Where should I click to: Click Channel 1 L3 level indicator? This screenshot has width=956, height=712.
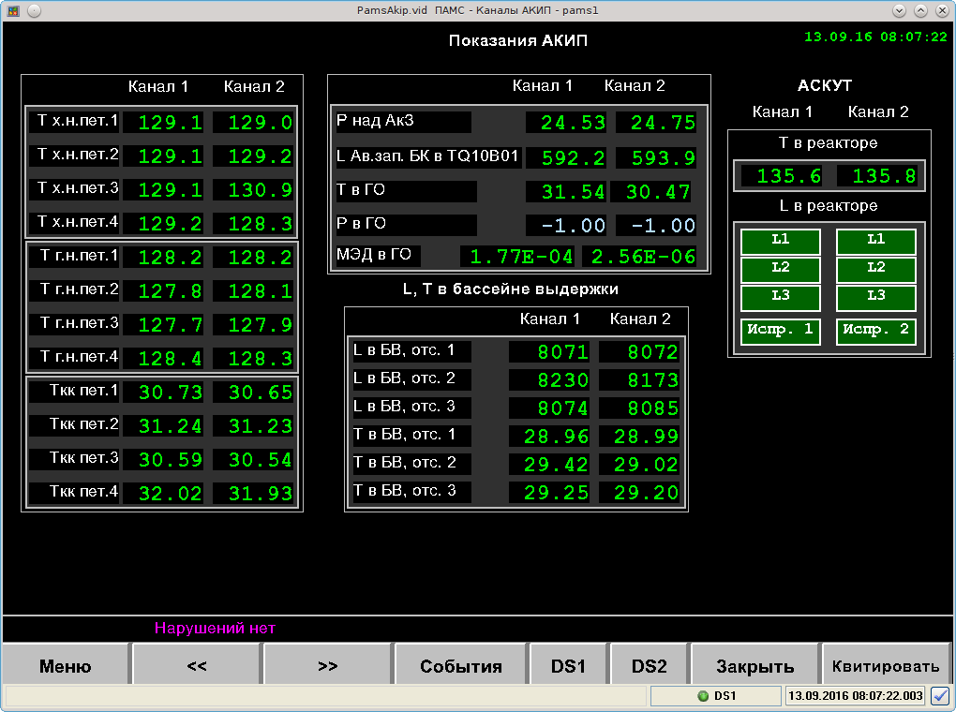point(781,298)
